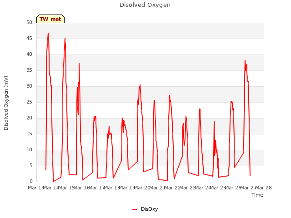Click the y-axis tick value 40
Image resolution: width=291 pixels, height=218 pixels.
pos(29,54)
